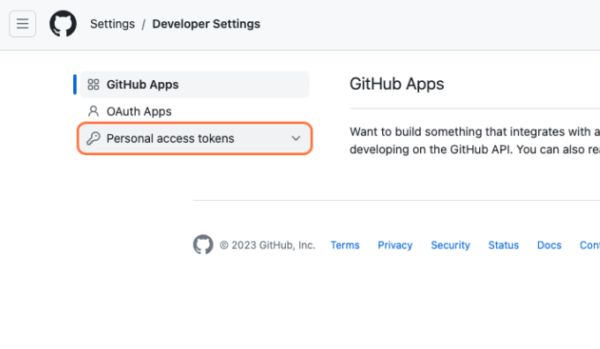The height and width of the screenshot is (349, 600).
Task: Click the gray GitHub logo in footer
Action: (203, 245)
